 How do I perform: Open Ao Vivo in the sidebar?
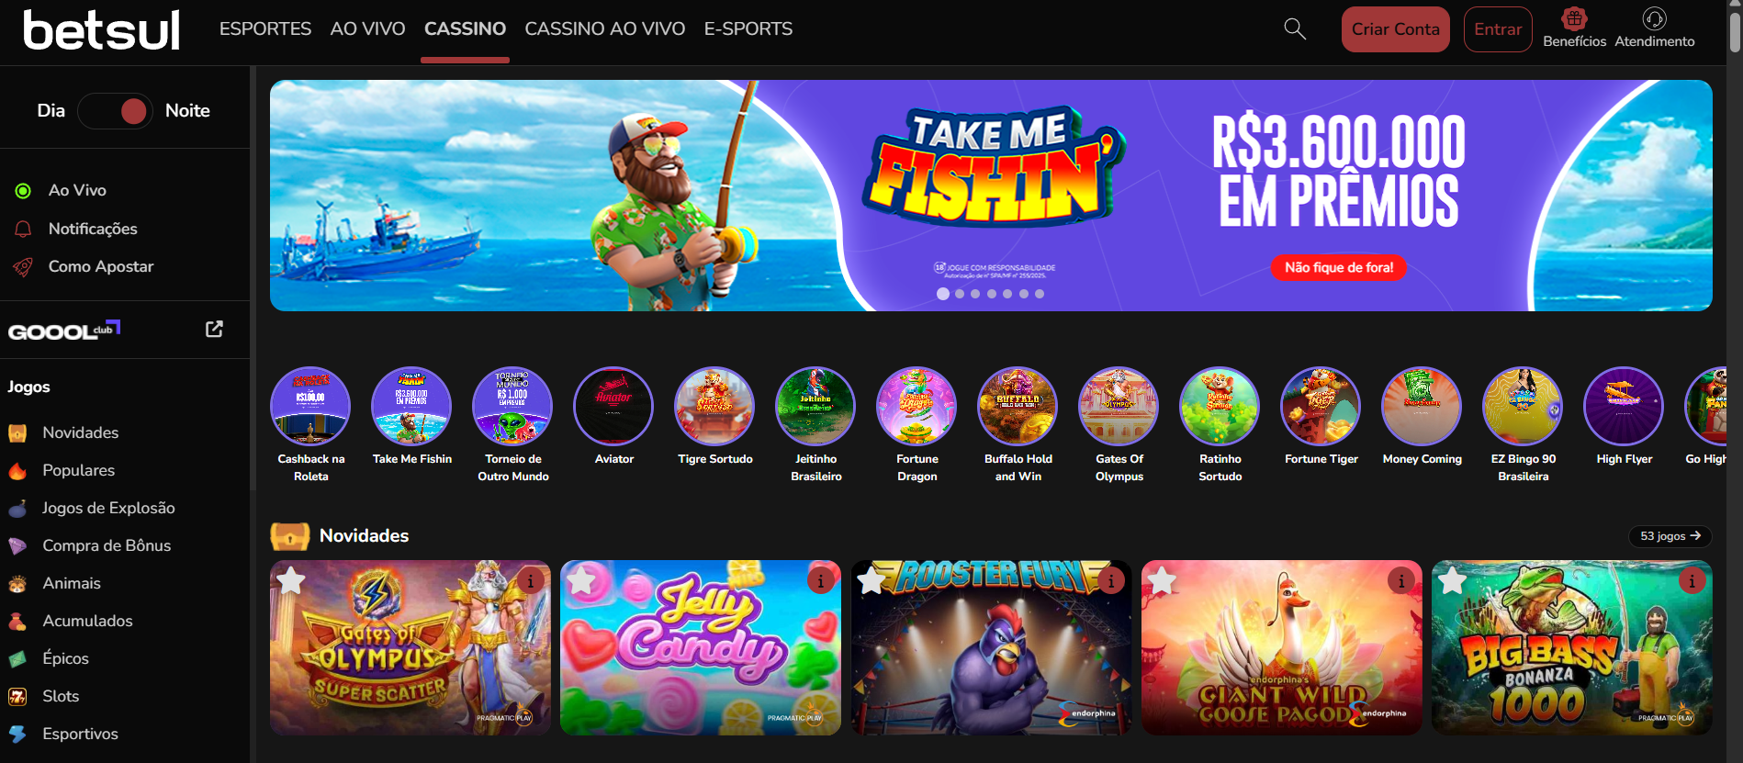(77, 190)
